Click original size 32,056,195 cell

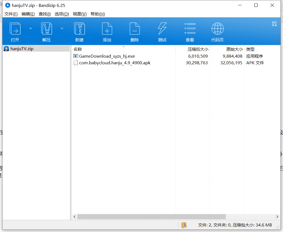[x=231, y=63]
